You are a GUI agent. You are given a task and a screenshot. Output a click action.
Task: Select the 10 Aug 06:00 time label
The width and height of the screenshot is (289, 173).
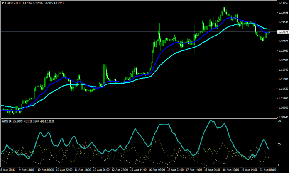tap(47, 170)
